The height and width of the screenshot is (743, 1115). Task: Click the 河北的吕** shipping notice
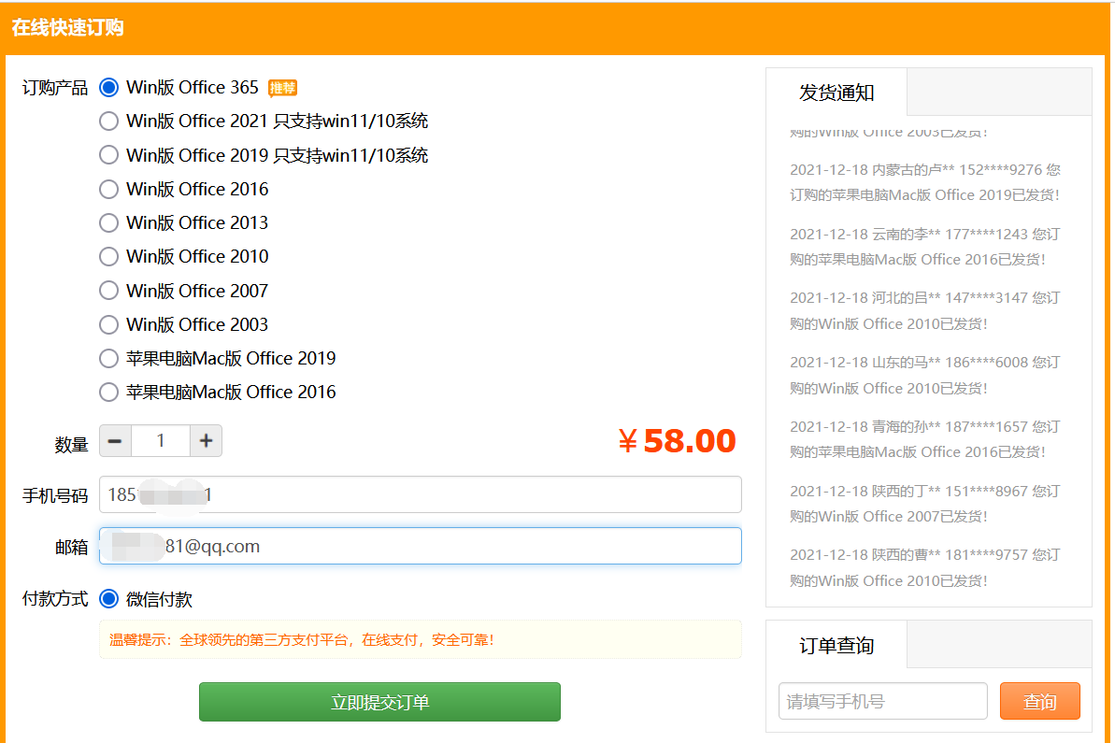click(x=925, y=310)
